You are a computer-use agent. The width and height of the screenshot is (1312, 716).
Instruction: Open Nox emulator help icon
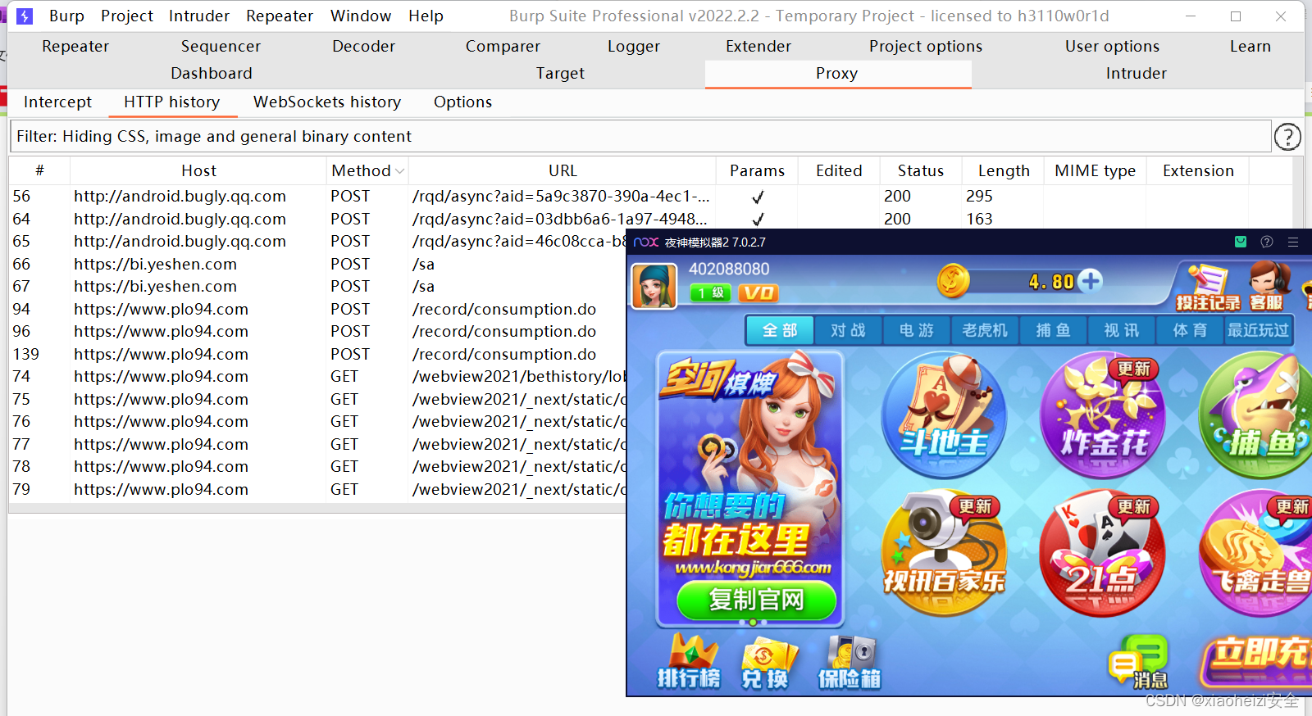click(1267, 242)
